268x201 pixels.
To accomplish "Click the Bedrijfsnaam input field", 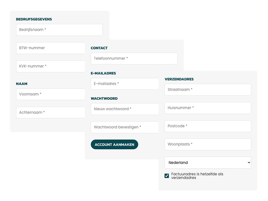I will [59, 30].
